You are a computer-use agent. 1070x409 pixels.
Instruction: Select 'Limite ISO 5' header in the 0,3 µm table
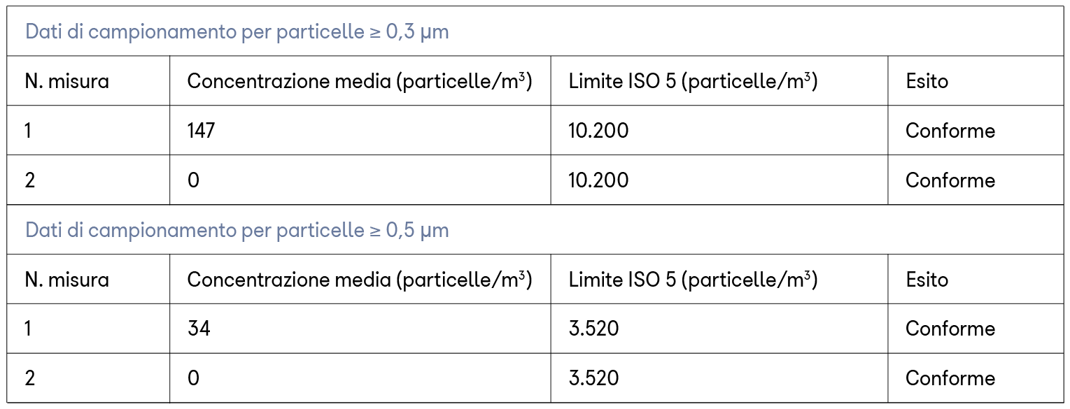tap(693, 81)
